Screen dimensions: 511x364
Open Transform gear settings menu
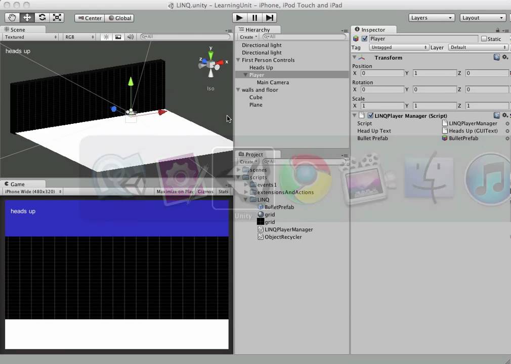click(x=505, y=57)
